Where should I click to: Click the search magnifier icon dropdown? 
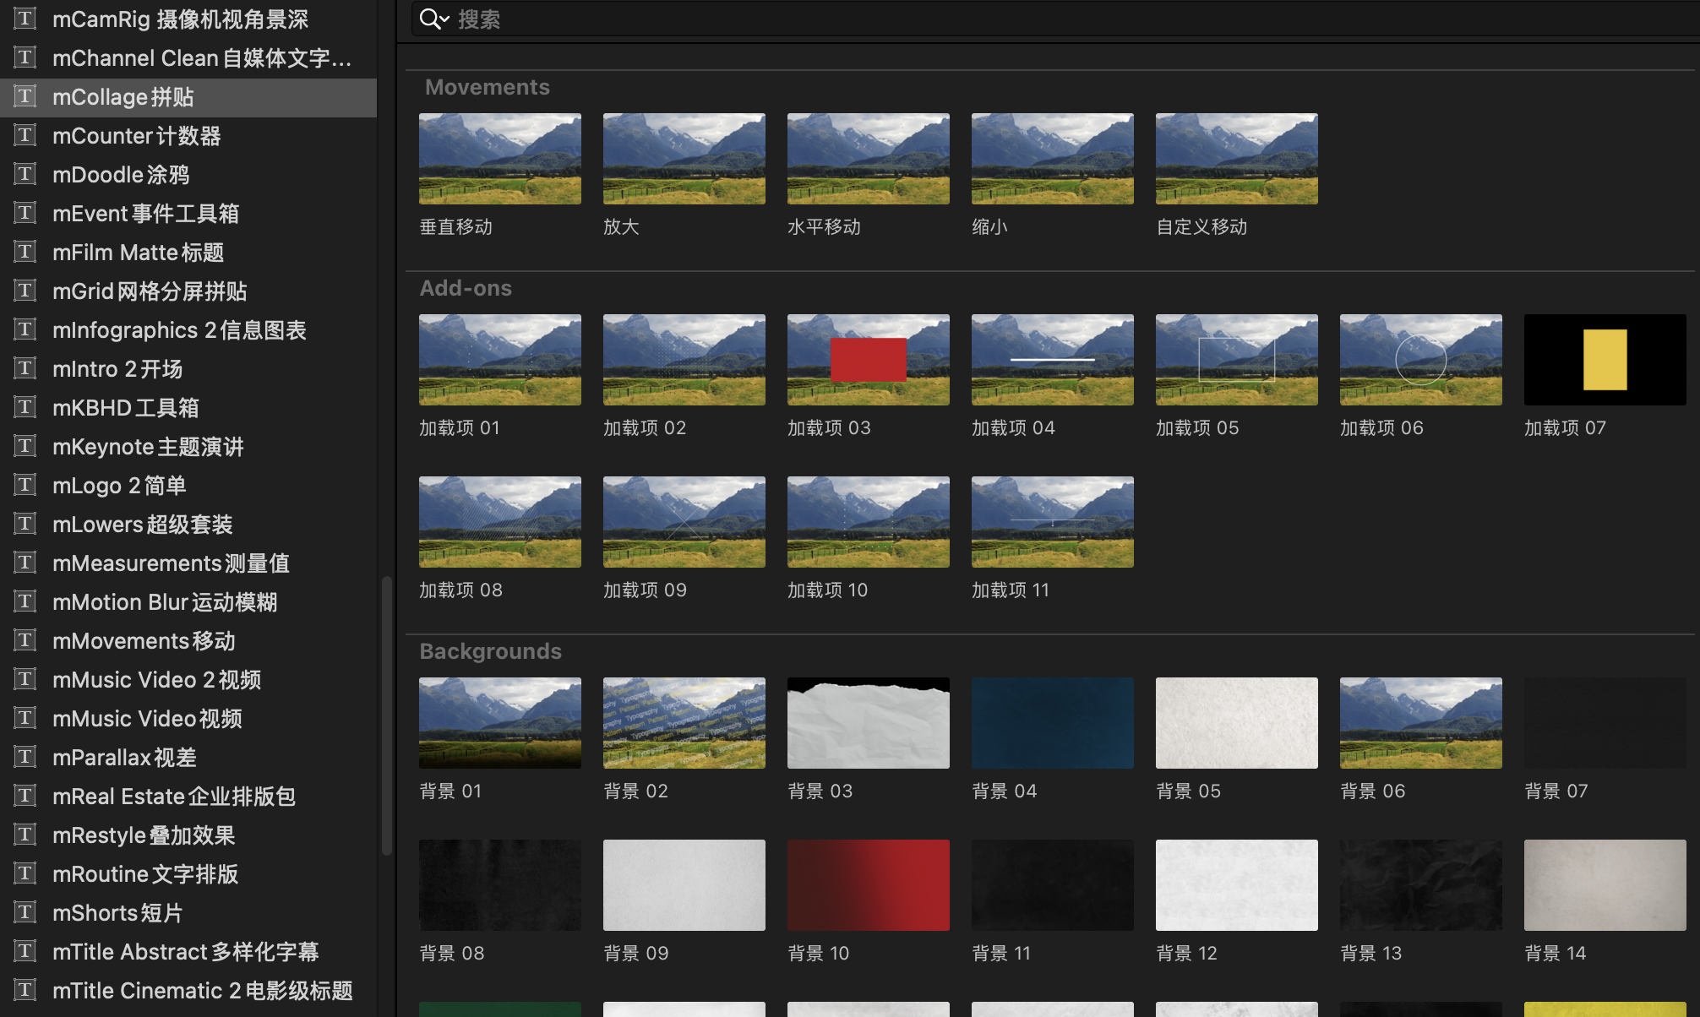pyautogui.click(x=433, y=19)
